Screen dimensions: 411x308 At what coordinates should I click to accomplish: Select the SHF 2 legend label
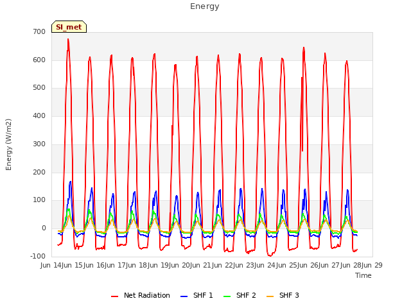[x=246, y=295]
